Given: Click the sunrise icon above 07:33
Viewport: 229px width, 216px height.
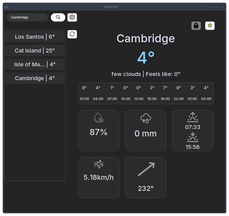Looking at the screenshot, I should pos(192,117).
